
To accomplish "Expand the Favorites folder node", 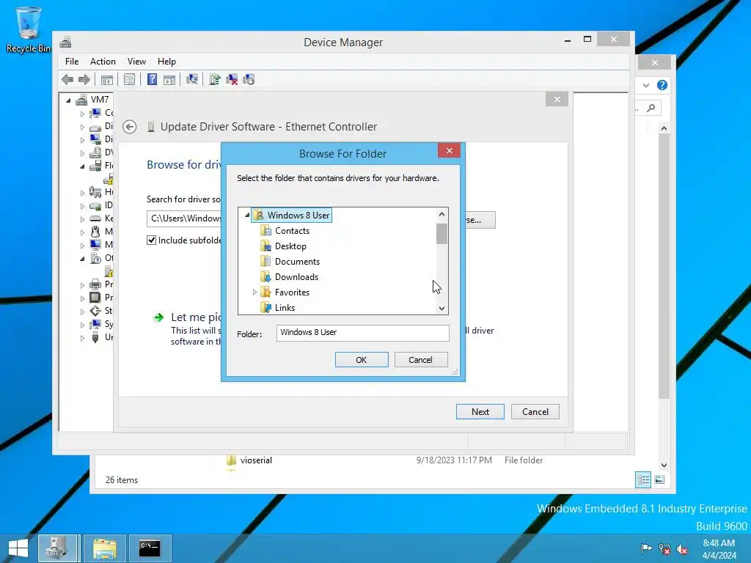I will [254, 292].
